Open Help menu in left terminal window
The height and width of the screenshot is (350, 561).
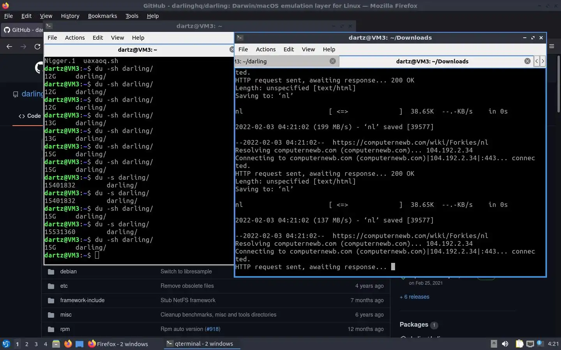coord(138,38)
